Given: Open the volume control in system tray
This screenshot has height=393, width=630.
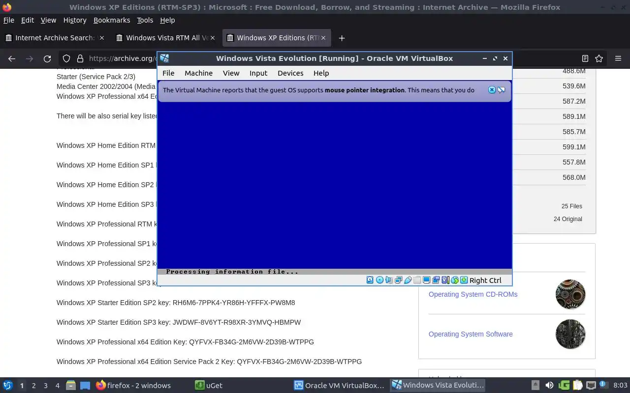Looking at the screenshot, I should tap(549, 385).
